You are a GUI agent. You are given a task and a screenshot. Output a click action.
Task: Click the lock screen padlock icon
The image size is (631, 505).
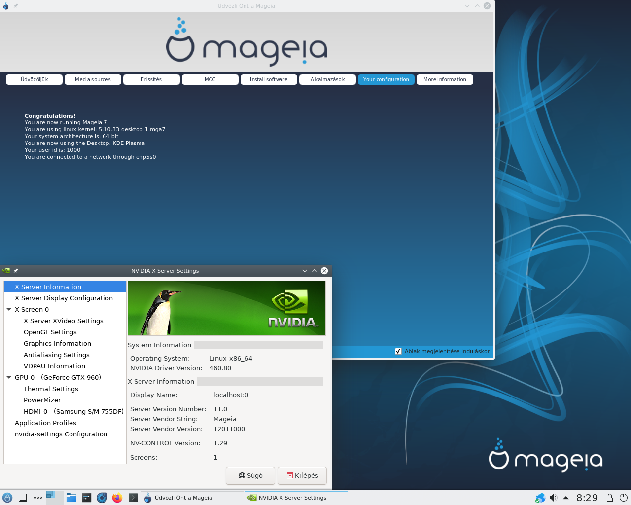[x=610, y=498]
